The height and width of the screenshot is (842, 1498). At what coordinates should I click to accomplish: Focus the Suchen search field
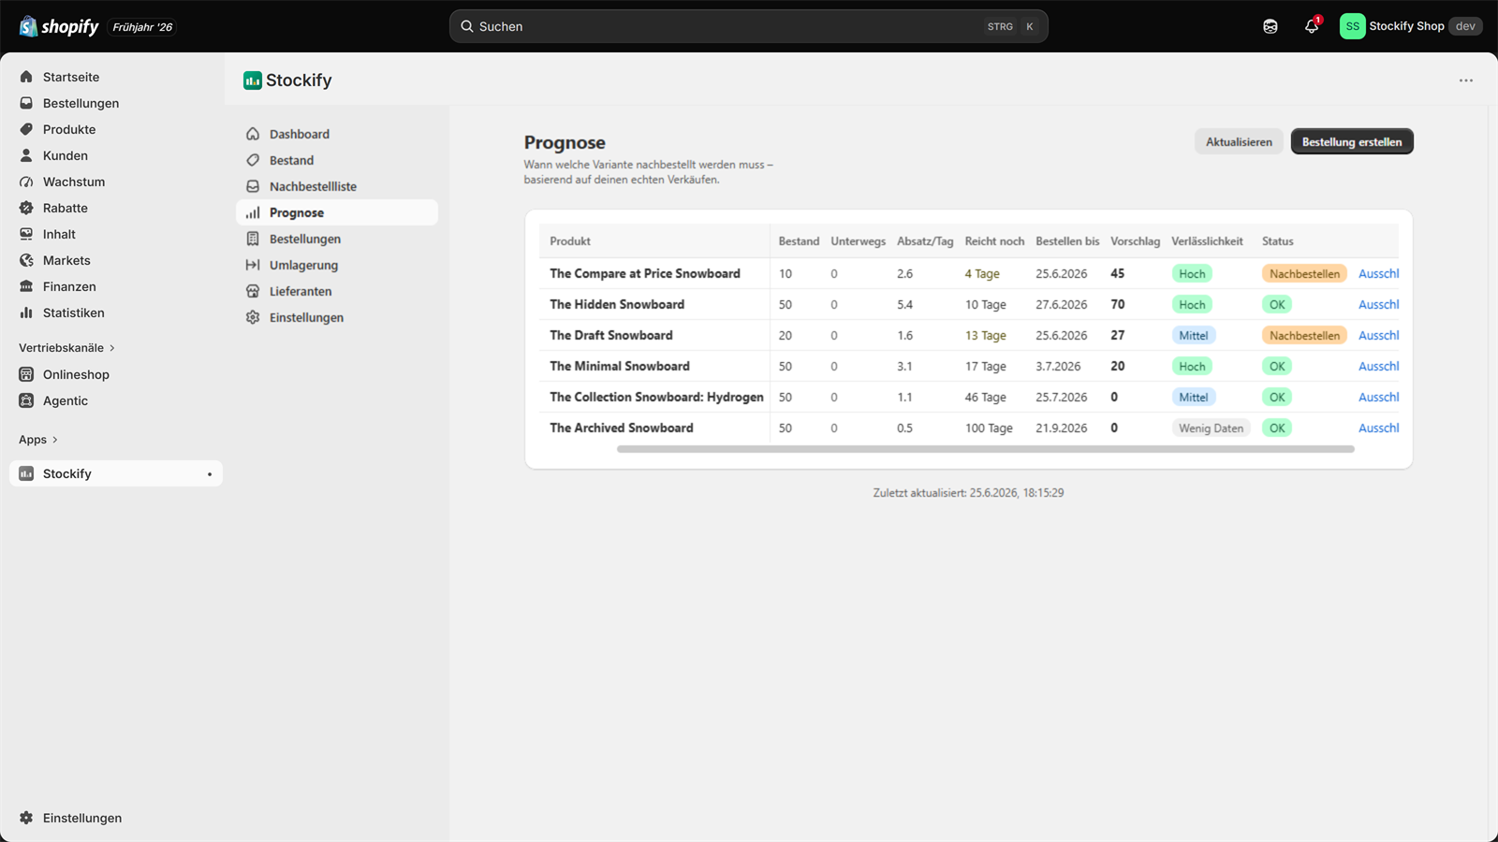[748, 26]
